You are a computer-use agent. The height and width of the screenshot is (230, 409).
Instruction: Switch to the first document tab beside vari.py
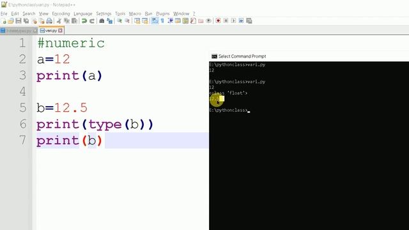coord(19,31)
